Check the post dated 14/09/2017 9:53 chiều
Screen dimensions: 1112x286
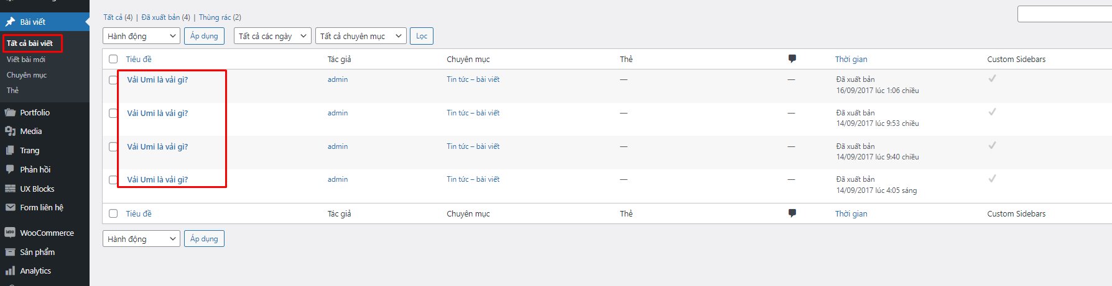(113, 114)
